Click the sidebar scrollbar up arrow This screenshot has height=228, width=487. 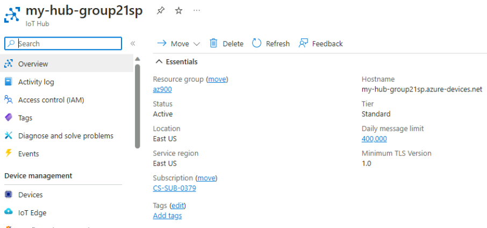click(x=138, y=59)
